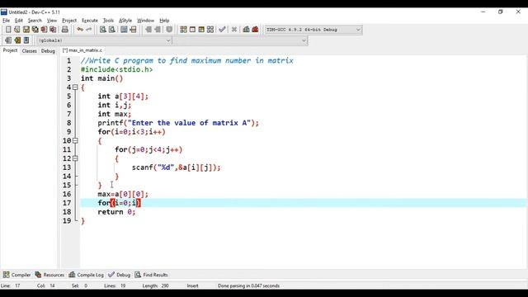This screenshot has width=528, height=297.
Task: Click the Save toolbar icon
Action: coord(26,30)
